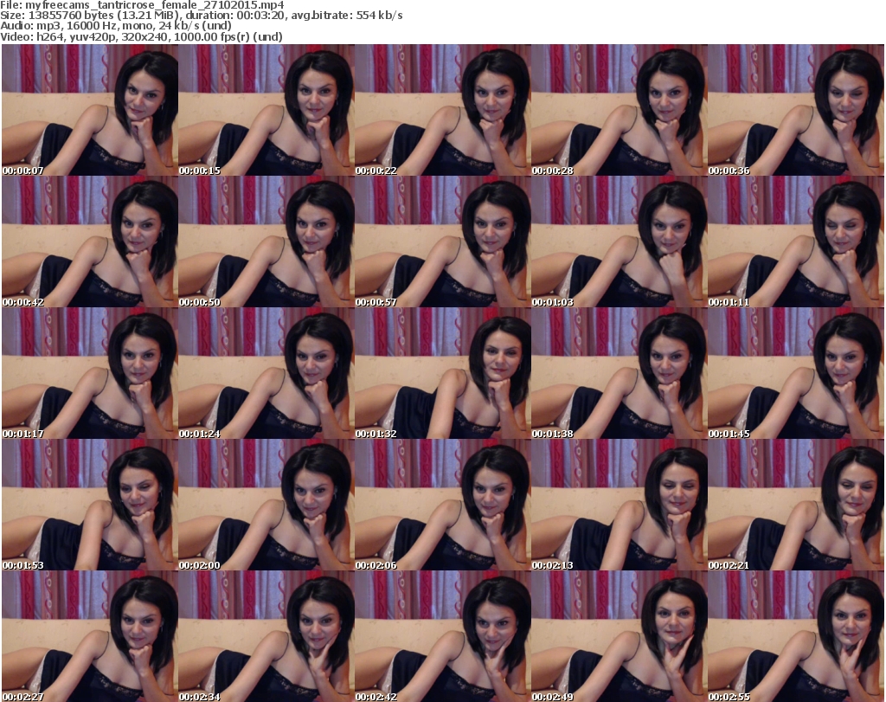Select the thumbnail frame stamped 00:00:36

tap(796, 110)
